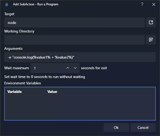Image resolution: width=160 pixels, height=136 pixels.
Task: Click the Environment Variables label
Action: (x=23, y=83)
